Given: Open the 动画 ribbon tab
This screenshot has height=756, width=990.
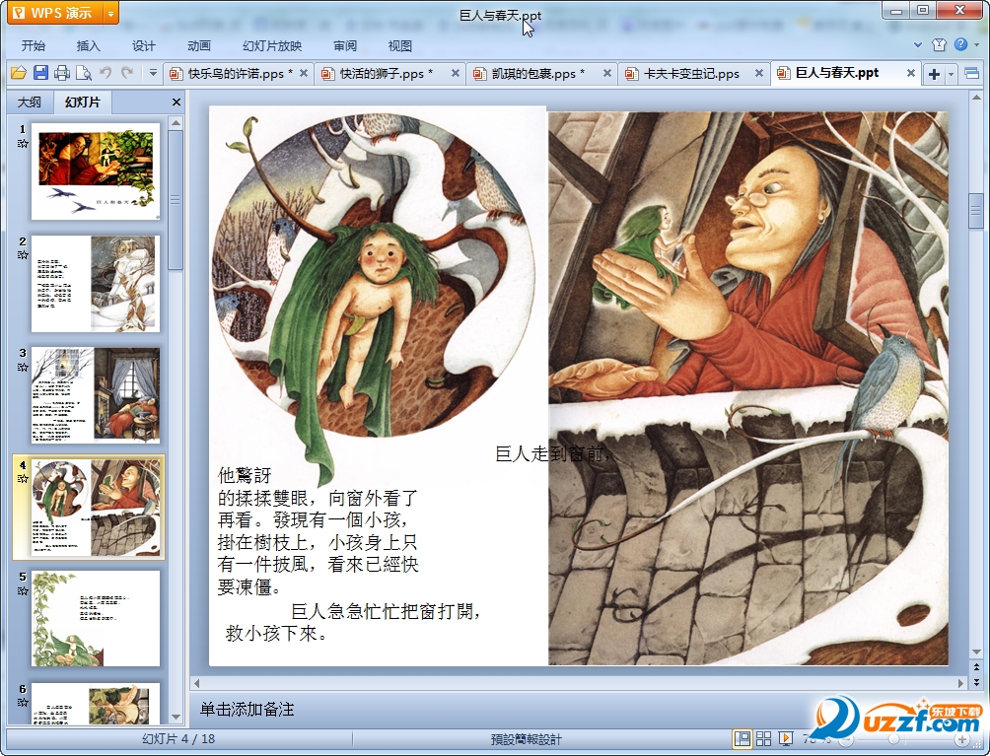Looking at the screenshot, I should point(199,46).
